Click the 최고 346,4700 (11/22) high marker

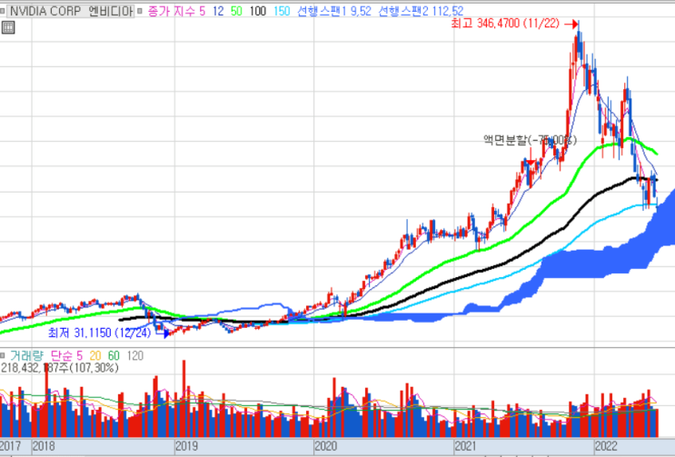tap(505, 24)
